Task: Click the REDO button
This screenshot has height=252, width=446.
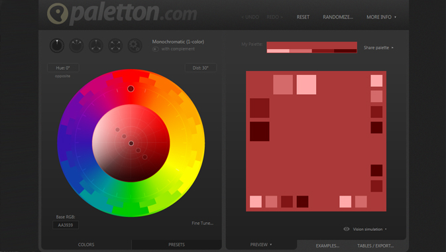Action: point(275,17)
